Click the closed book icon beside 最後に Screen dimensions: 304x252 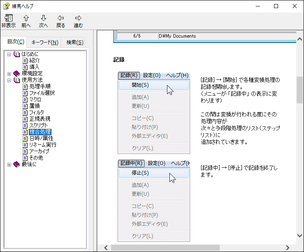click(17, 164)
